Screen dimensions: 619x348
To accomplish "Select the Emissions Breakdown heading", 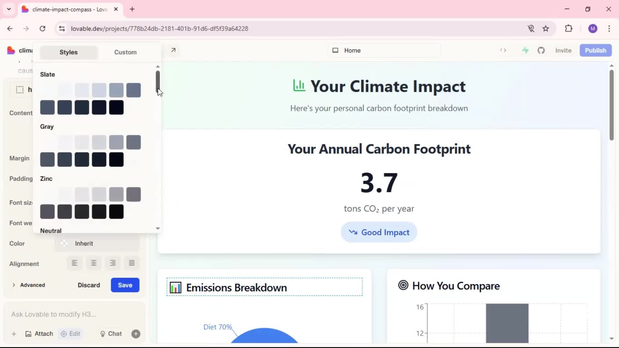I will [264, 287].
